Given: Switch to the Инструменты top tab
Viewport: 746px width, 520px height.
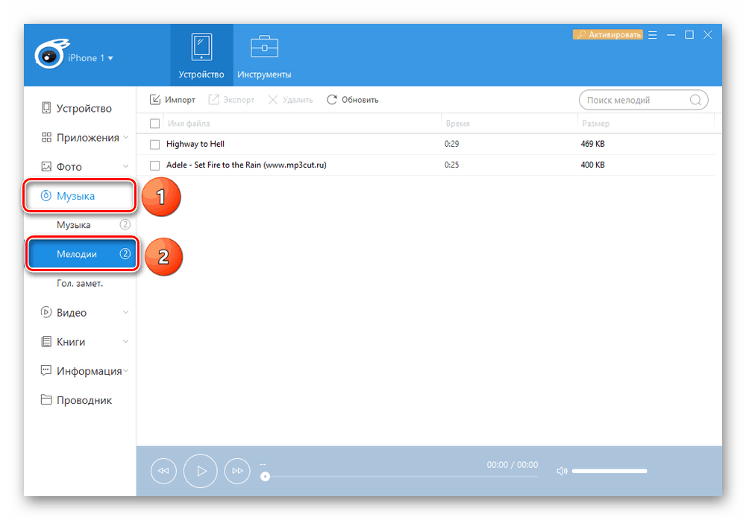Looking at the screenshot, I should pyautogui.click(x=264, y=55).
